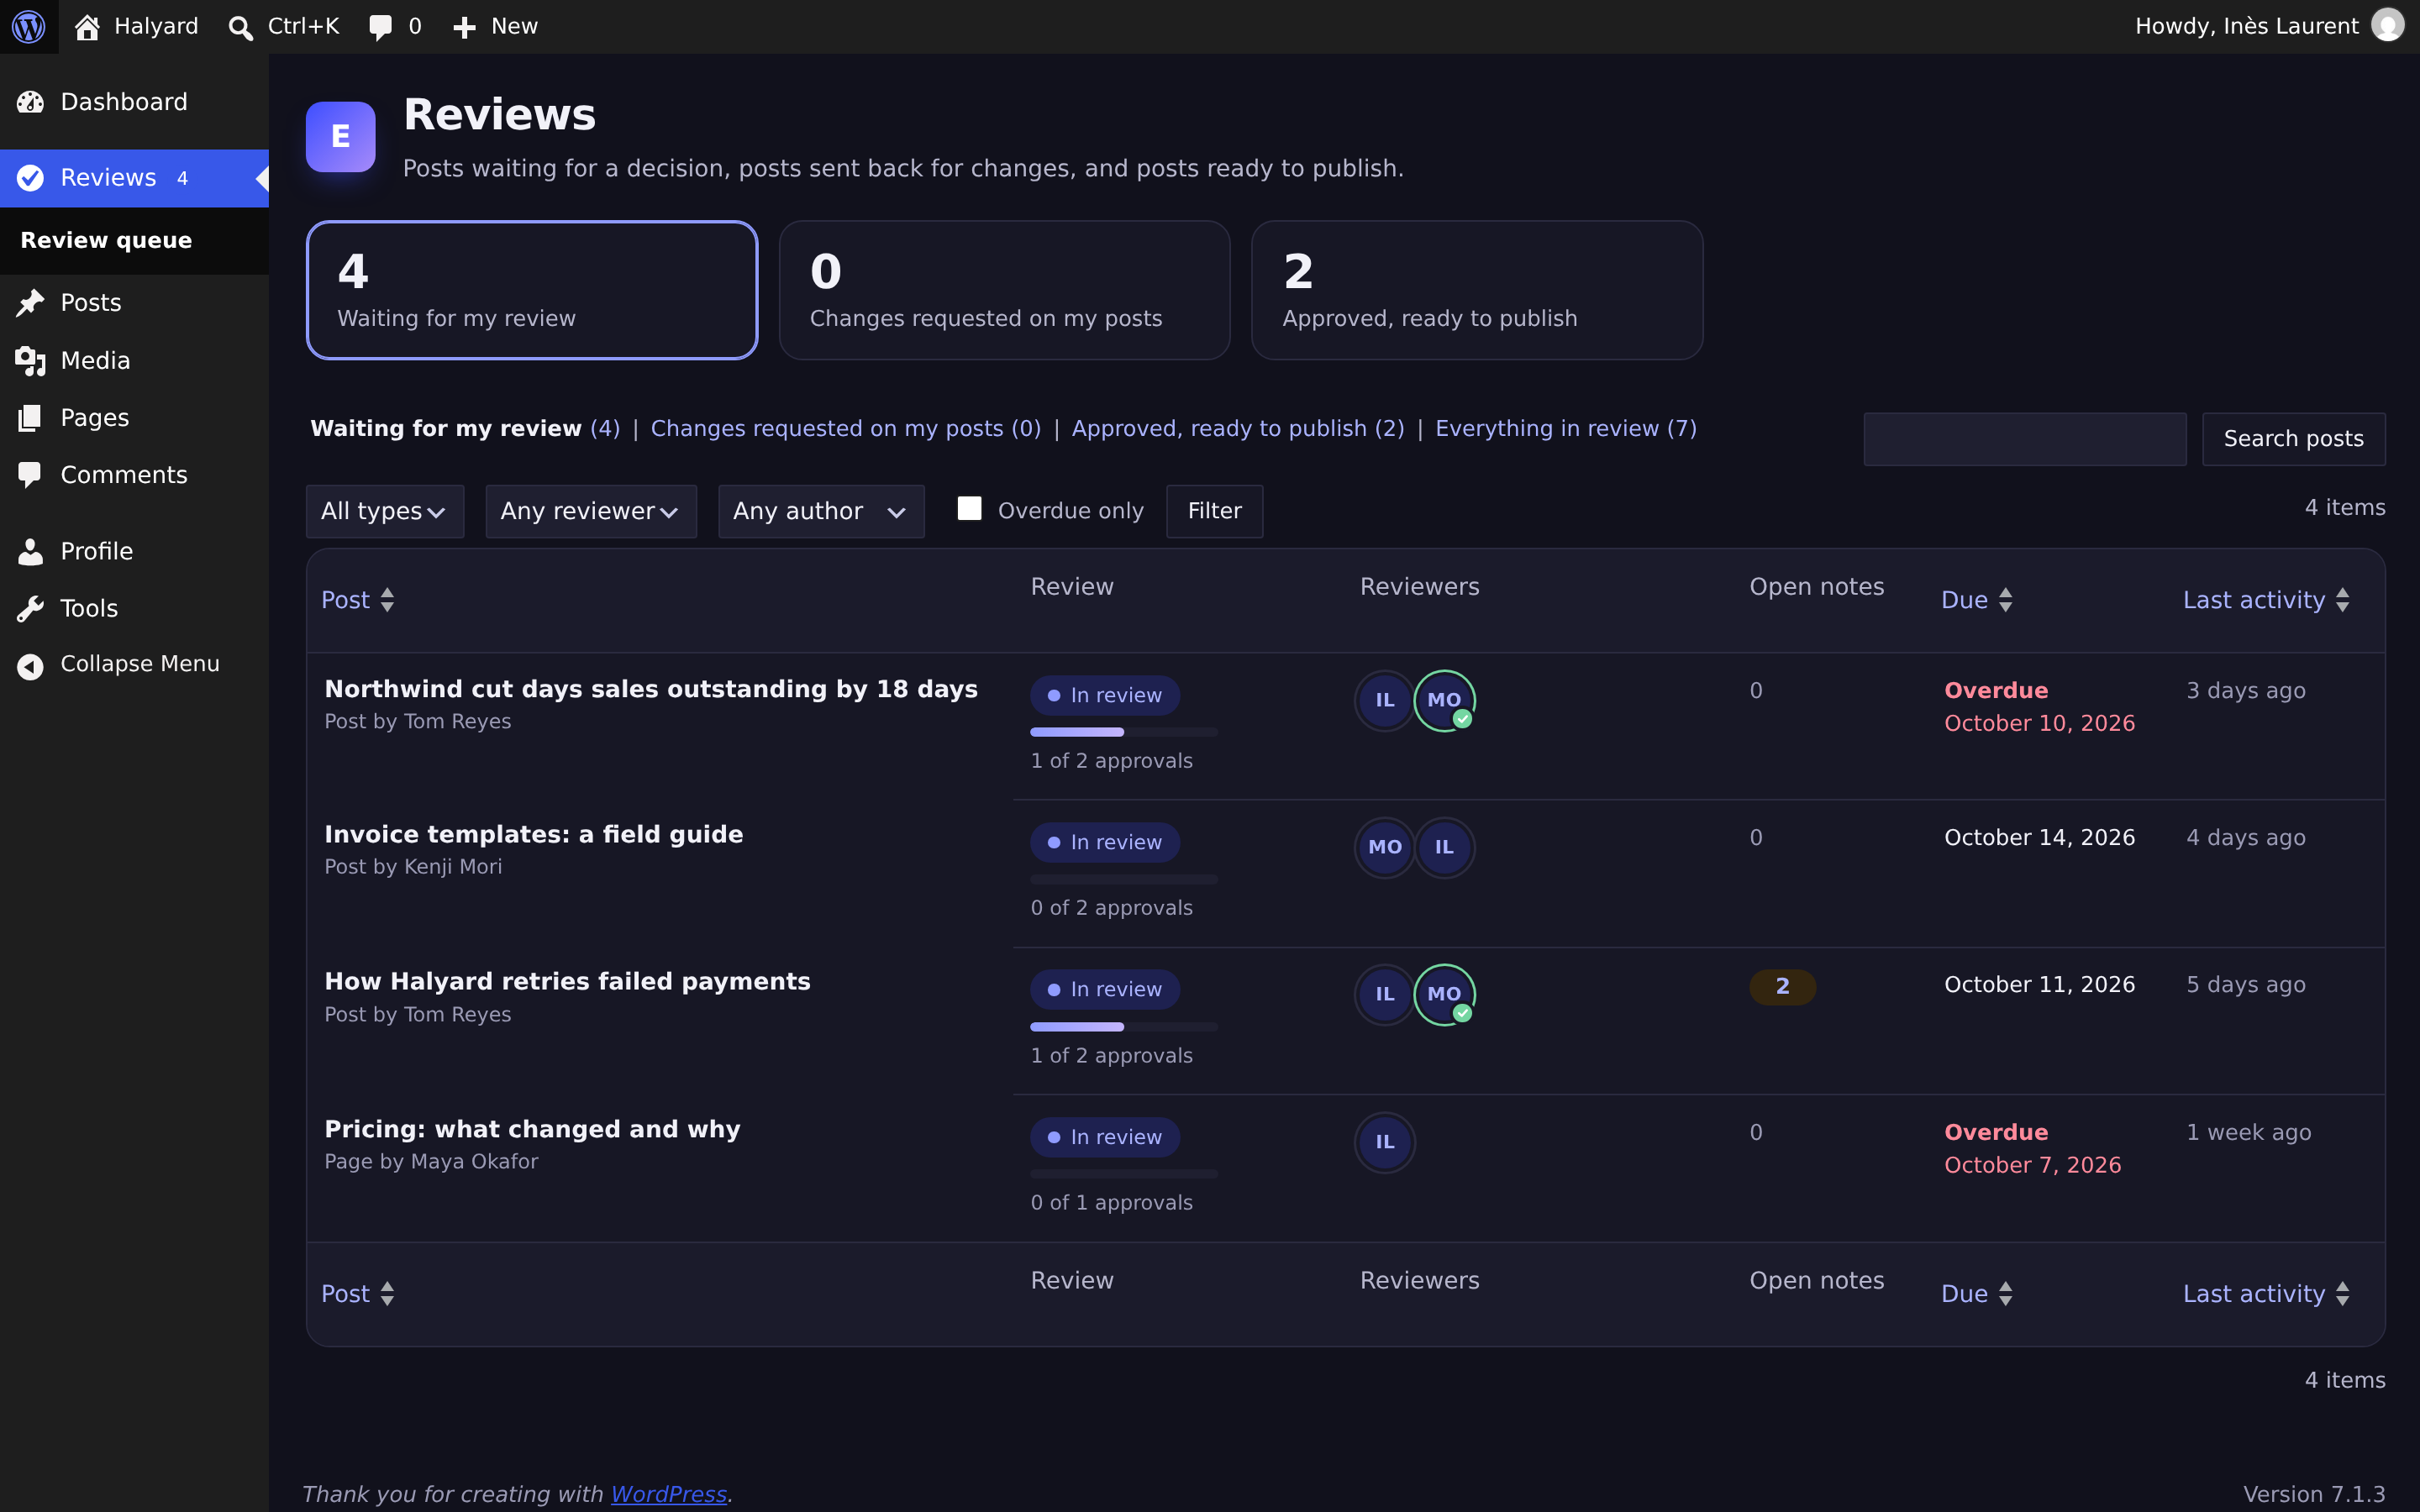The width and height of the screenshot is (2420, 1512).
Task: Open the Halyard site home icon
Action: point(87,27)
